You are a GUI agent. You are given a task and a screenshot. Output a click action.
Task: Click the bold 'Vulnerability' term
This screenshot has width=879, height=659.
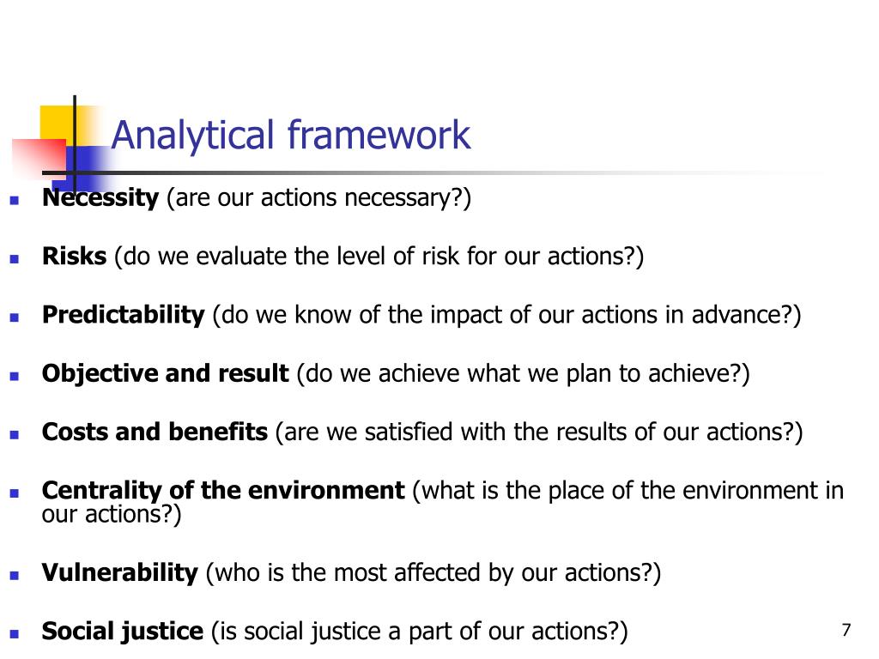click(x=120, y=572)
